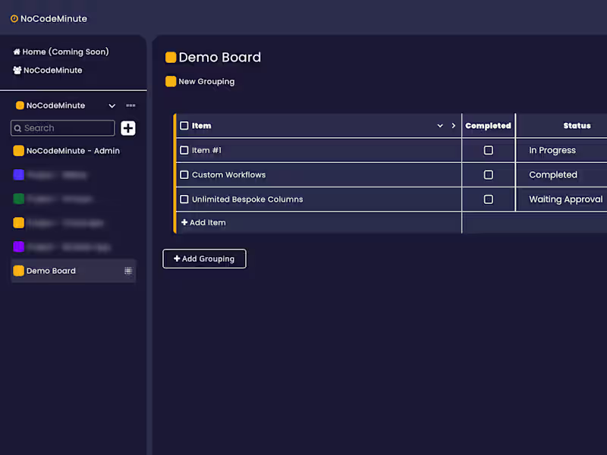Image resolution: width=607 pixels, height=455 pixels.
Task: Expand the NoCodeMinute workspace dropdown chevron
Action: click(x=112, y=106)
